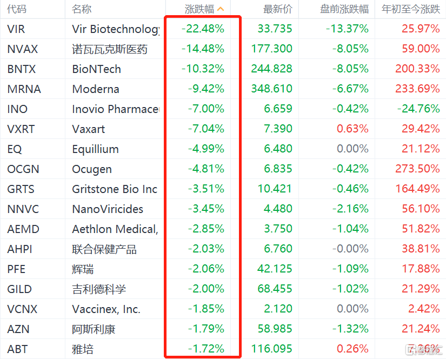This screenshot has height=359, width=446.
Task: Click the Vir Biotechnology -22.48% change cell
Action: (x=203, y=29)
